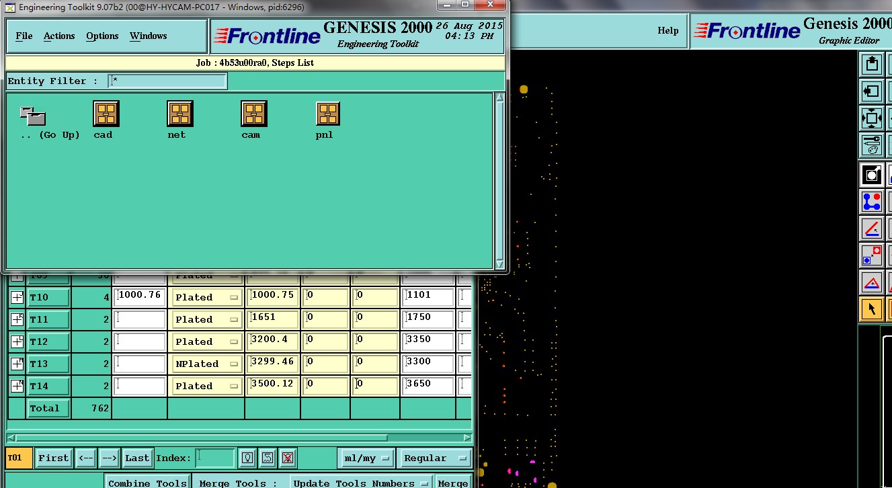Image resolution: width=892 pixels, height=488 pixels.
Task: Click the T10 tool button
Action: click(x=48, y=297)
